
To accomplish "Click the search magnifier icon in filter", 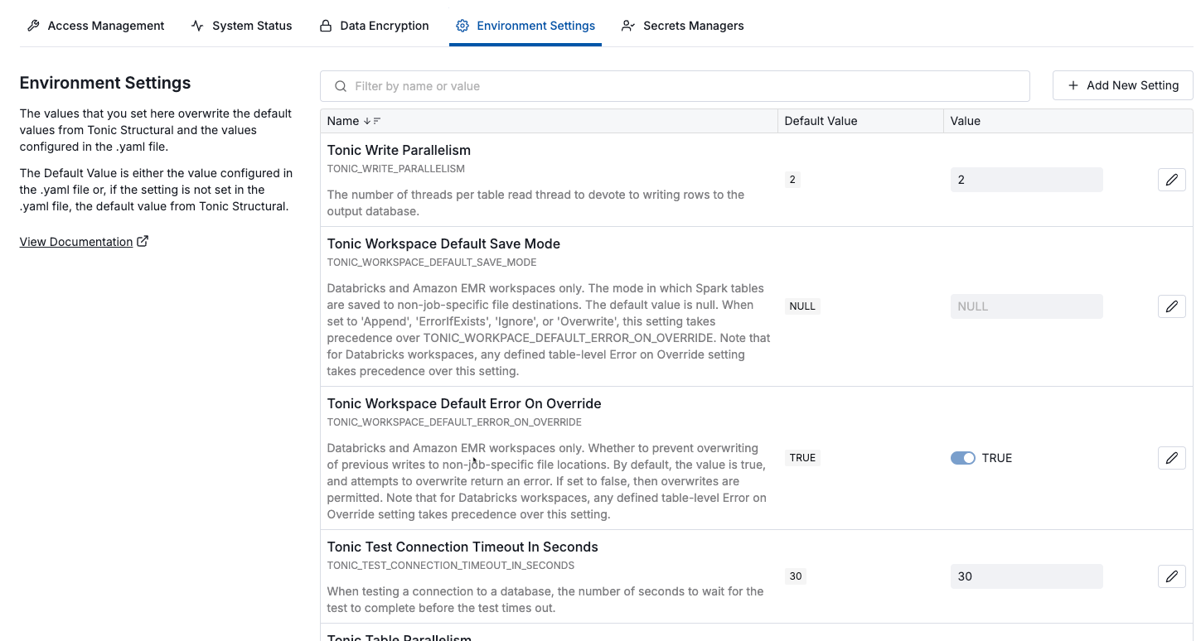I will tap(340, 86).
